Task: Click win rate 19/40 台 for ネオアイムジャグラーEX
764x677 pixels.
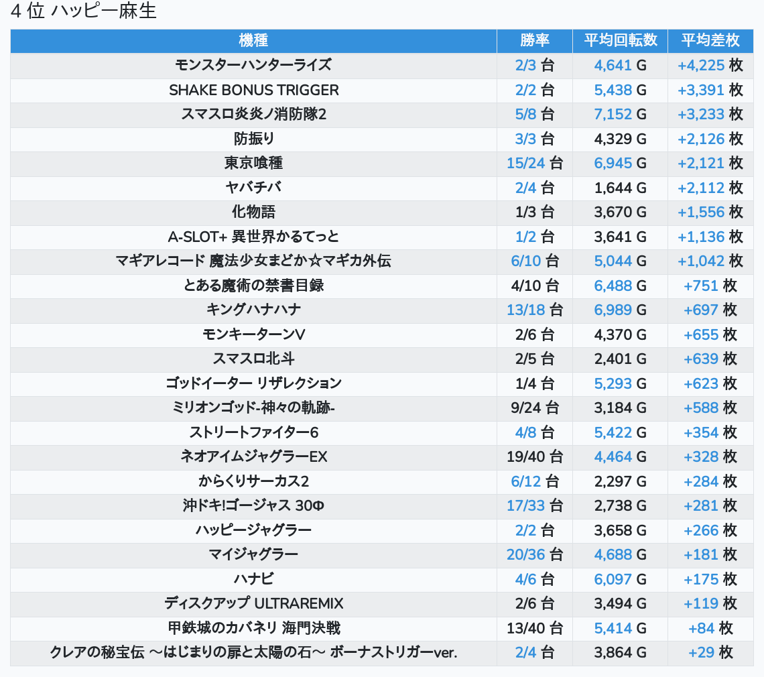Action: 535,456
